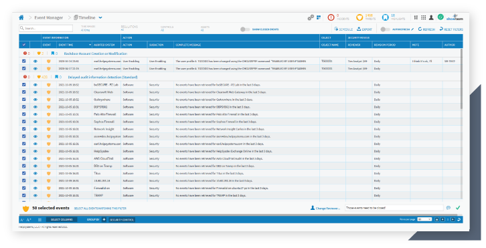Sort by the Event Time column arrow
Viewport: 486px width, 248px height.
click(90, 45)
